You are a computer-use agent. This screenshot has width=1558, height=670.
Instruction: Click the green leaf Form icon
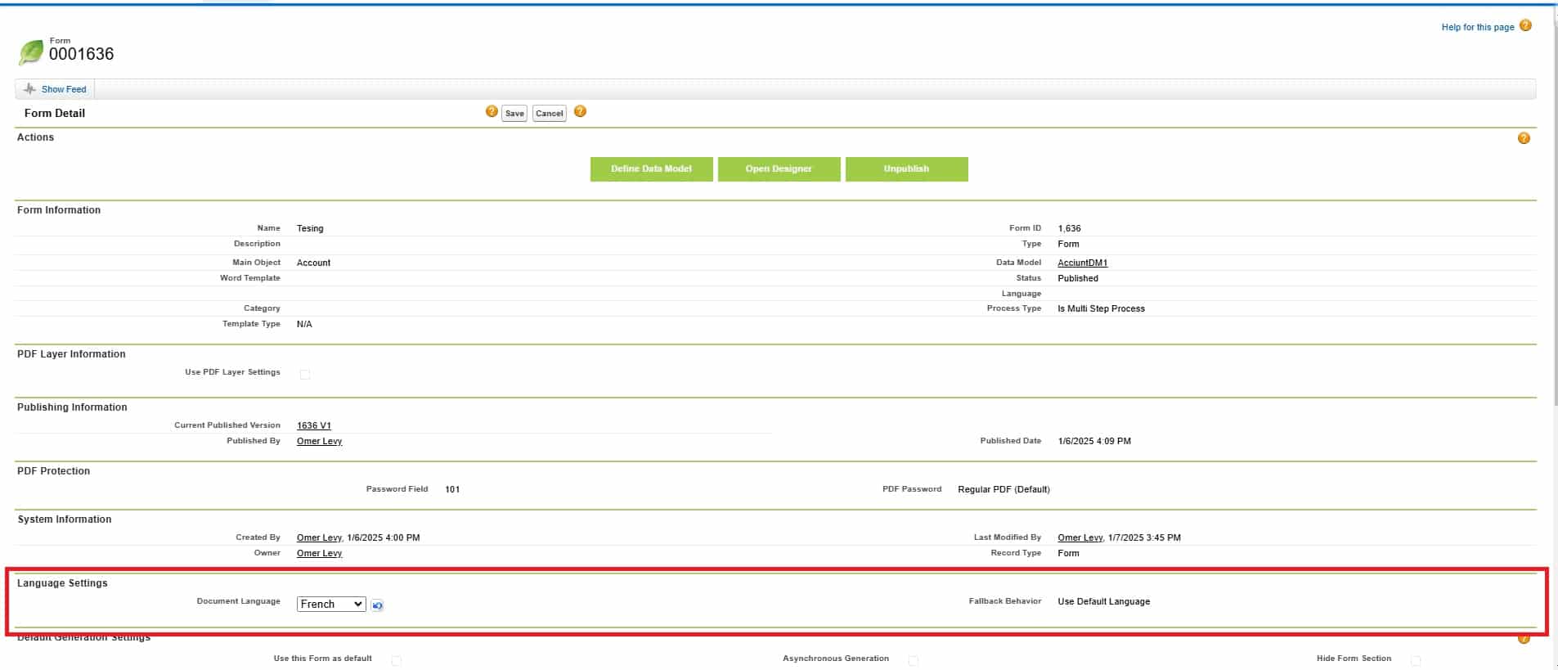[31, 52]
